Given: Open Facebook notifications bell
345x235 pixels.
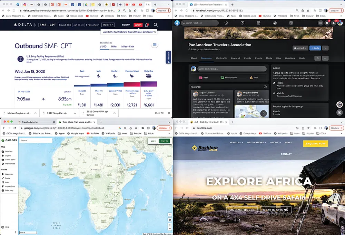Looking at the screenshot, I should point(334,23).
